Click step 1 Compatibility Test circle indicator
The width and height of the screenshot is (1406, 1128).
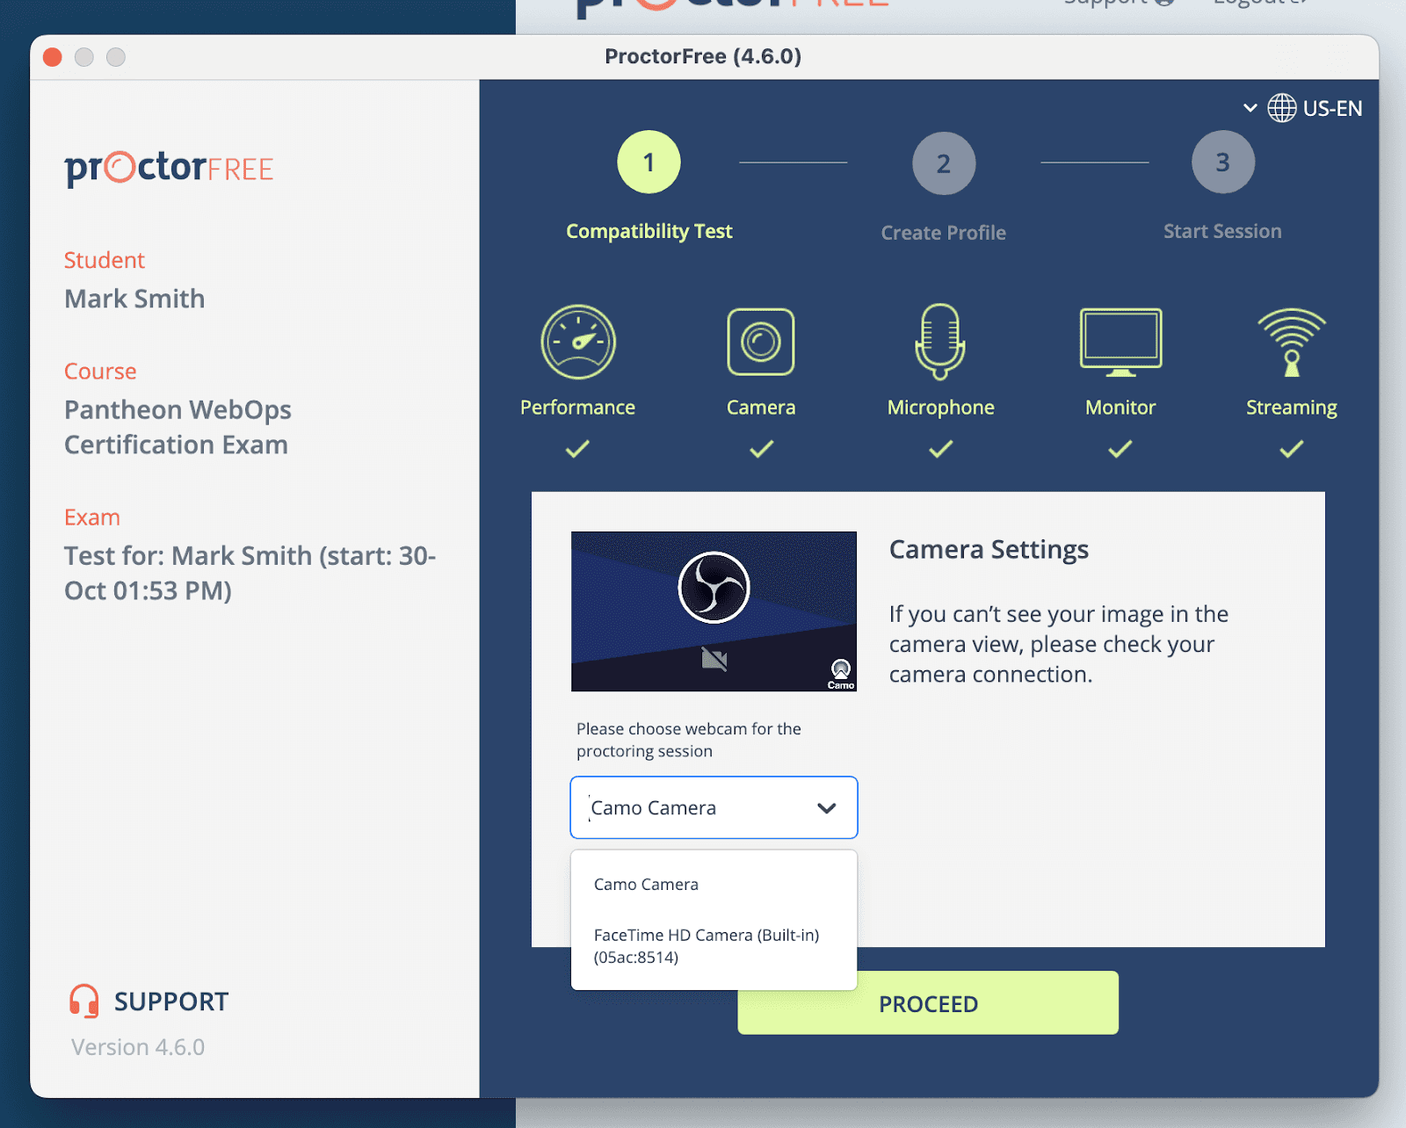(x=649, y=162)
